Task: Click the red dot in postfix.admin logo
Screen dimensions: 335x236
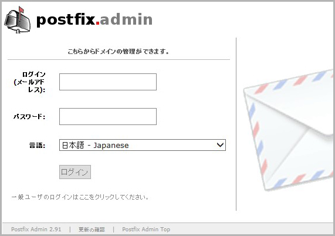Action: (97, 23)
